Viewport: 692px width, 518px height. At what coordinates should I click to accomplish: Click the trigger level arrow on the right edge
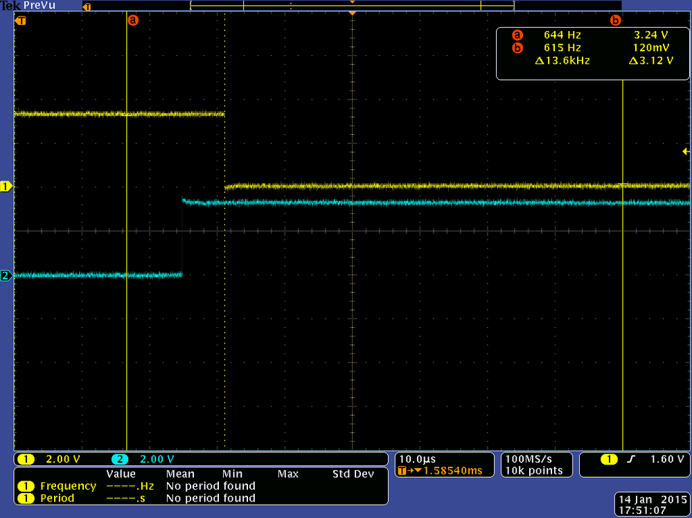(x=686, y=151)
